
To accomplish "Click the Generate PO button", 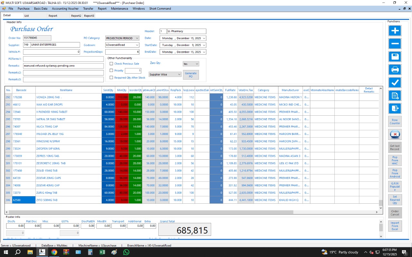I will click(x=191, y=75).
